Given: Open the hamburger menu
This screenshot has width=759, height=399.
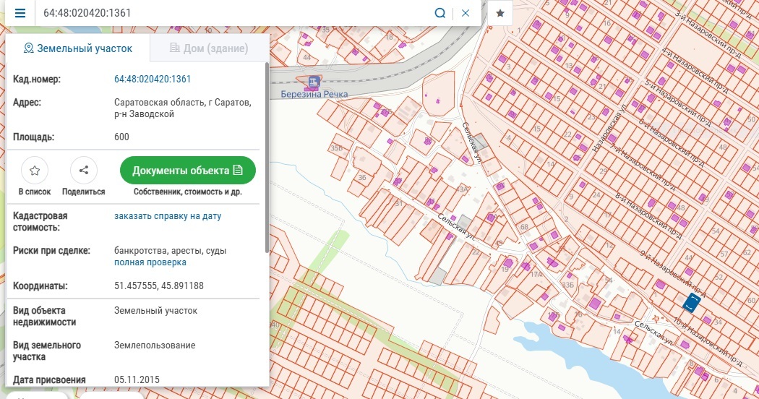Looking at the screenshot, I should click(x=20, y=14).
